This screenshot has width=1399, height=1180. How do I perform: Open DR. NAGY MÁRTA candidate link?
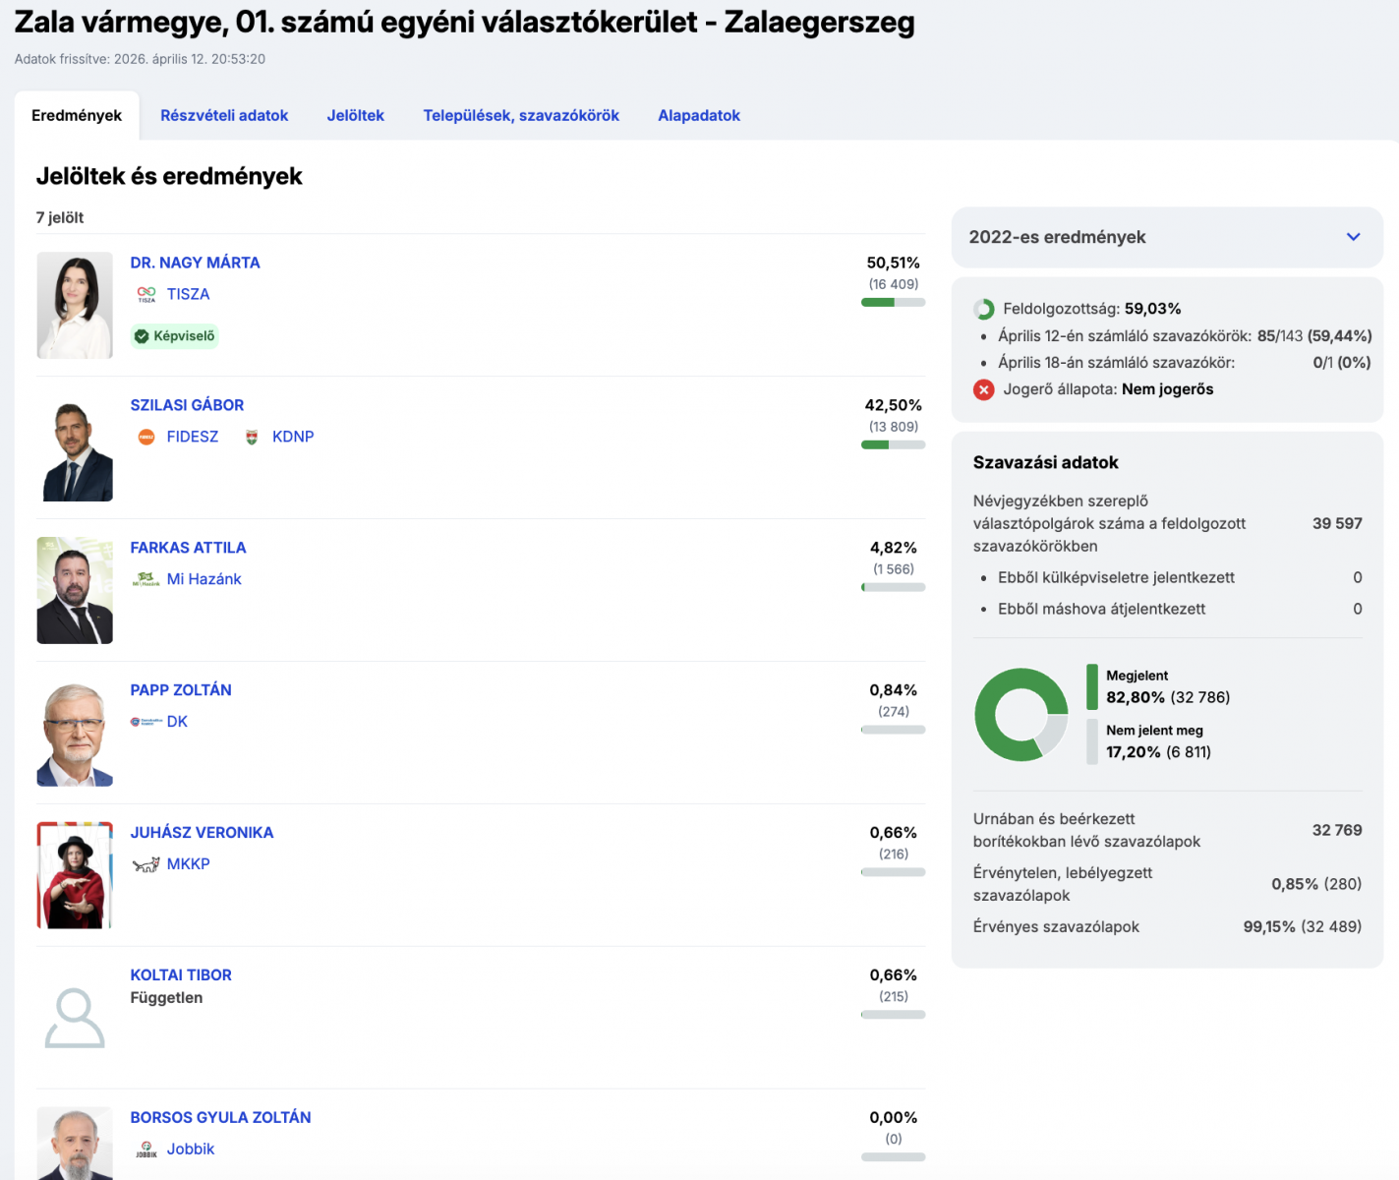(196, 263)
